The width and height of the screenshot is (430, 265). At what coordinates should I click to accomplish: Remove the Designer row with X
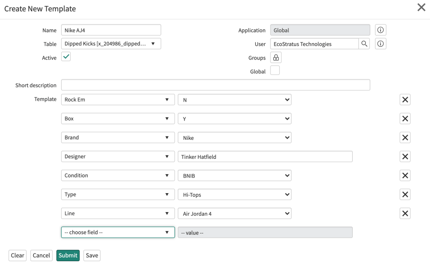pos(405,157)
